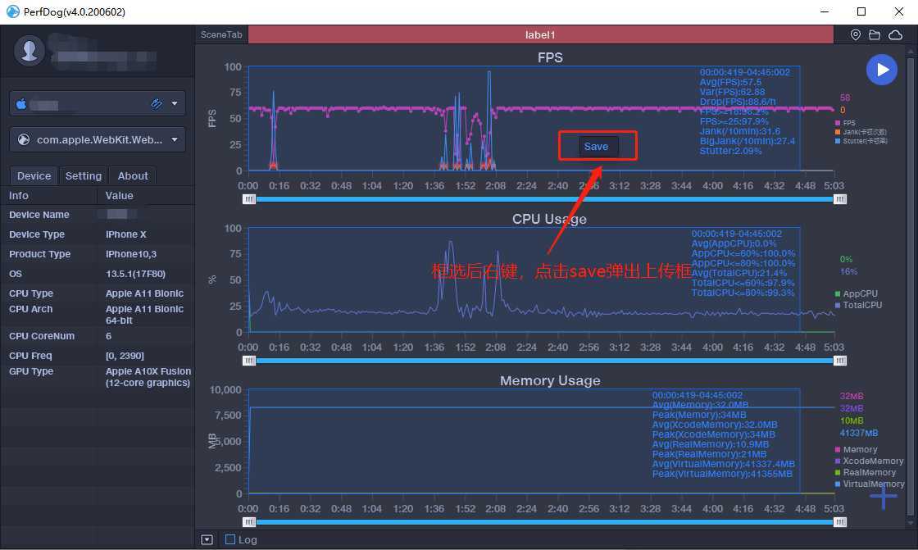Click right handle of CPU Usage slider

point(839,361)
